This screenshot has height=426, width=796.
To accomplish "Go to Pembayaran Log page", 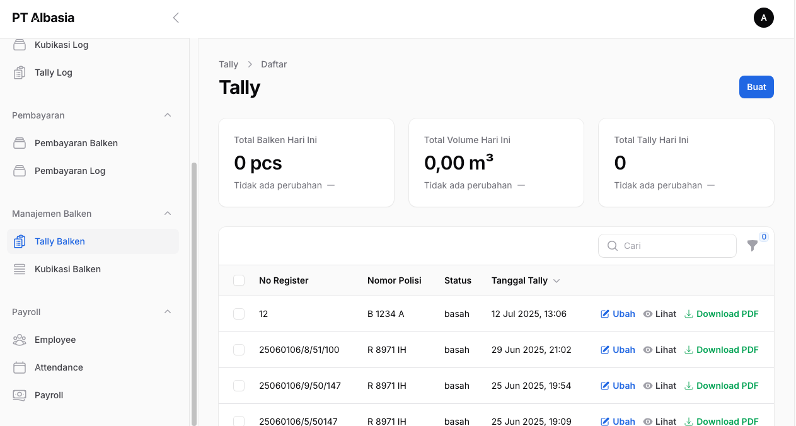I will pyautogui.click(x=69, y=171).
